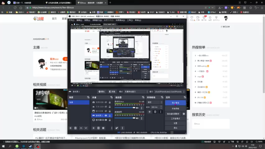
Task: Open OBS 设置 button in the controls panel
Action: (176, 123)
